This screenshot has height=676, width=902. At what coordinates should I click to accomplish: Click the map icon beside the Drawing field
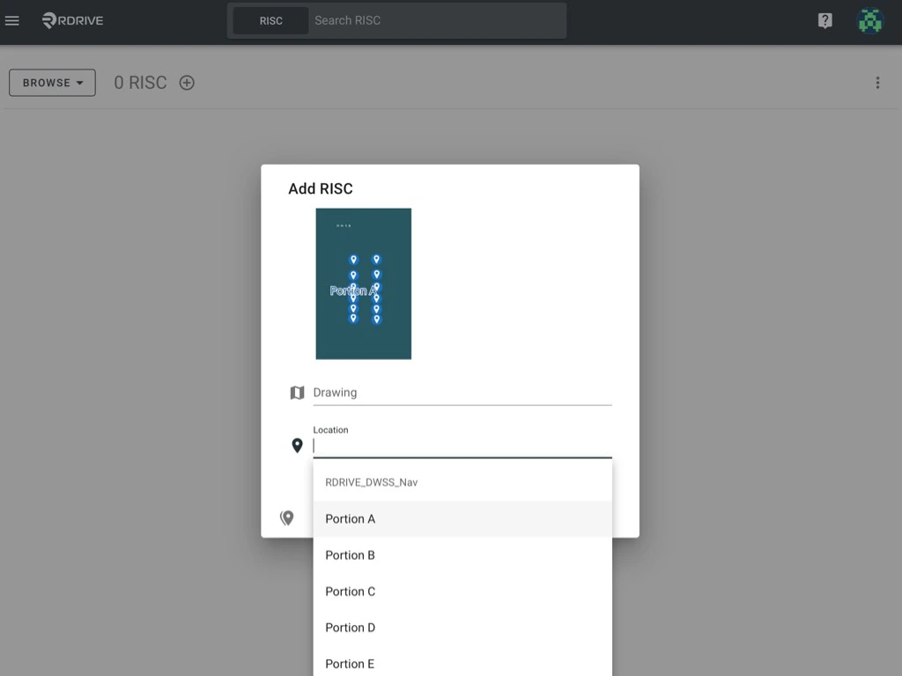tap(297, 392)
